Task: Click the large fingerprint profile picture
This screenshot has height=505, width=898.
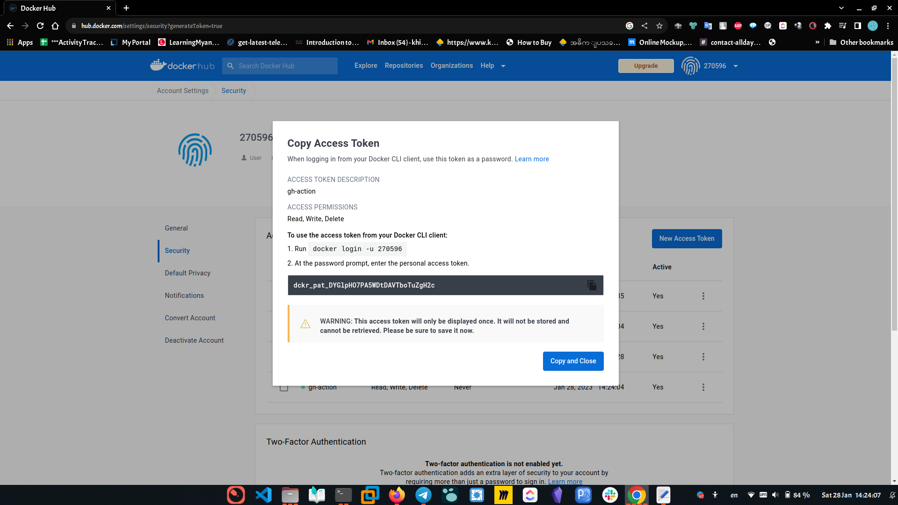Action: 195,150
